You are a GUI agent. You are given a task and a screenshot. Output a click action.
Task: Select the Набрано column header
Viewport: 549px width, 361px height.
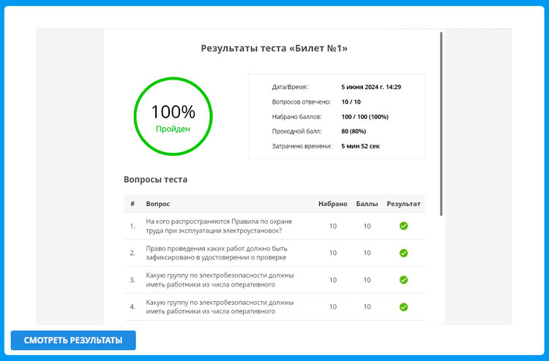(332, 204)
